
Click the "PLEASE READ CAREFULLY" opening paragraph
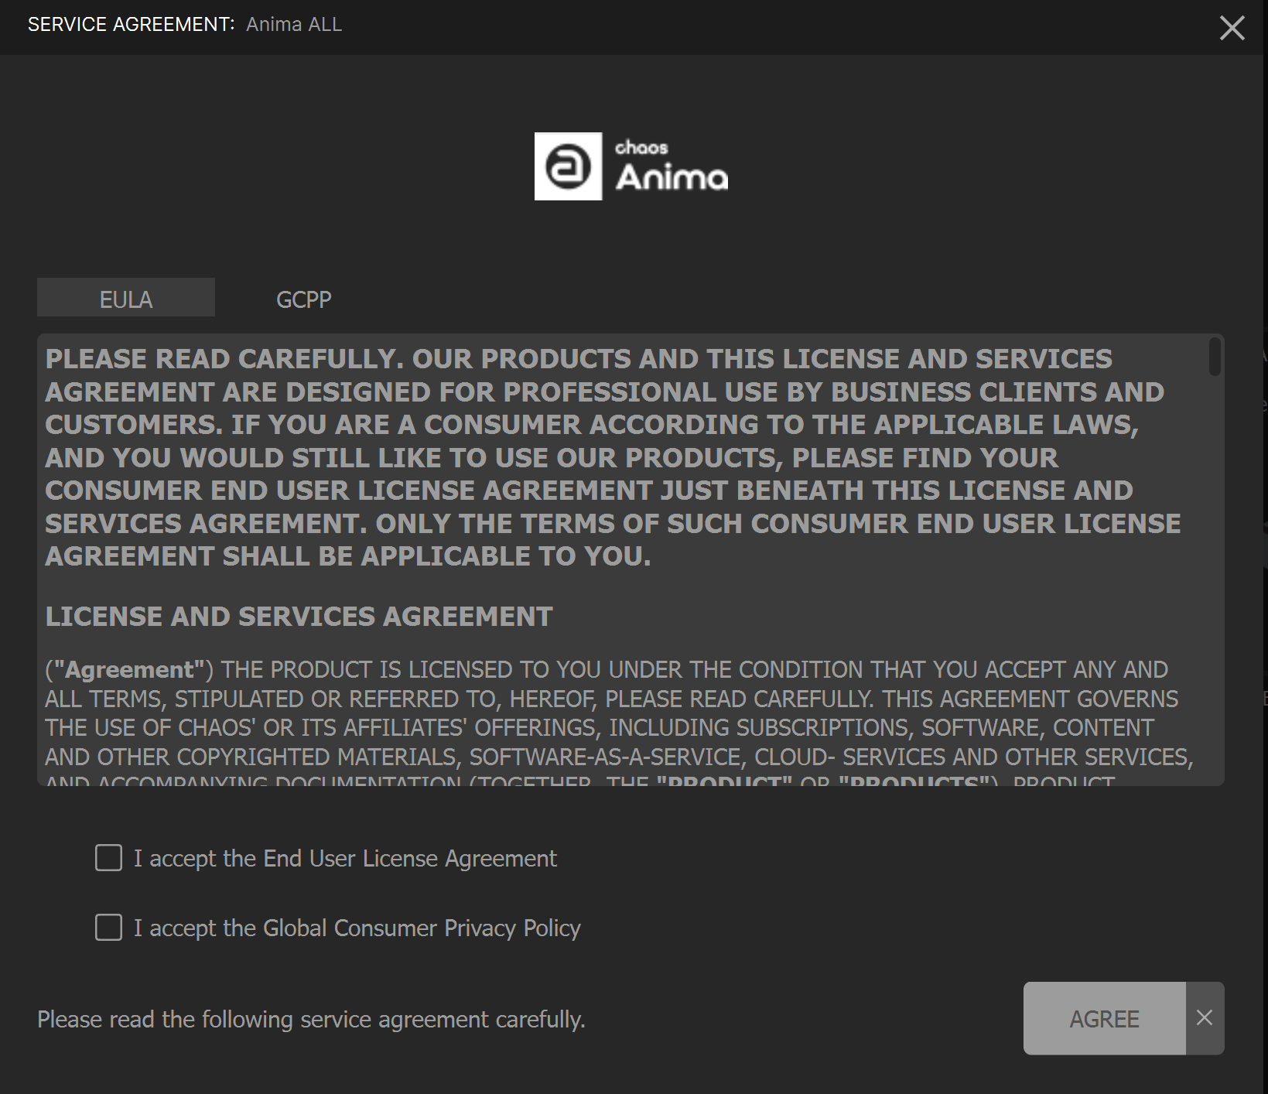613,457
